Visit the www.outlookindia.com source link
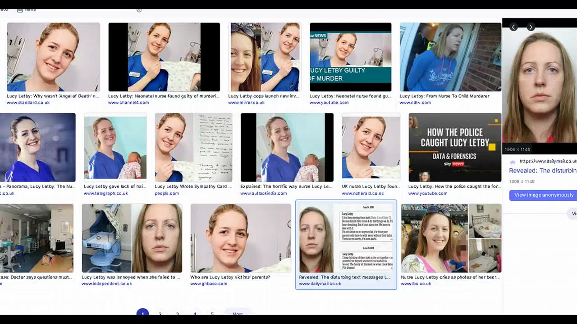The height and width of the screenshot is (324, 577). pyautogui.click(x=263, y=193)
